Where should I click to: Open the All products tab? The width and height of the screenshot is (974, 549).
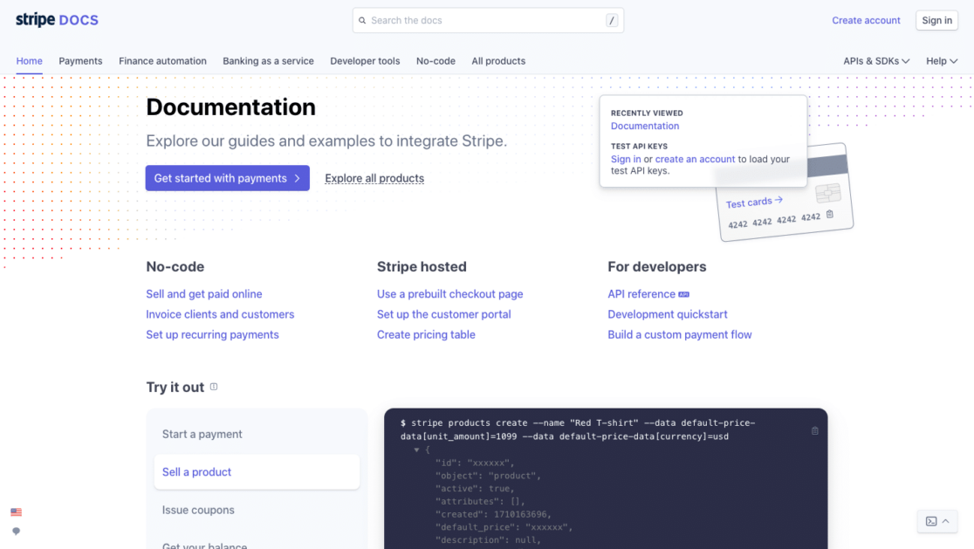click(x=498, y=61)
